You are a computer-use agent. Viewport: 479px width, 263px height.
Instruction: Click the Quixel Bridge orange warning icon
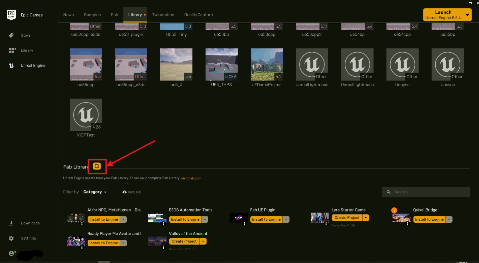click(x=394, y=210)
